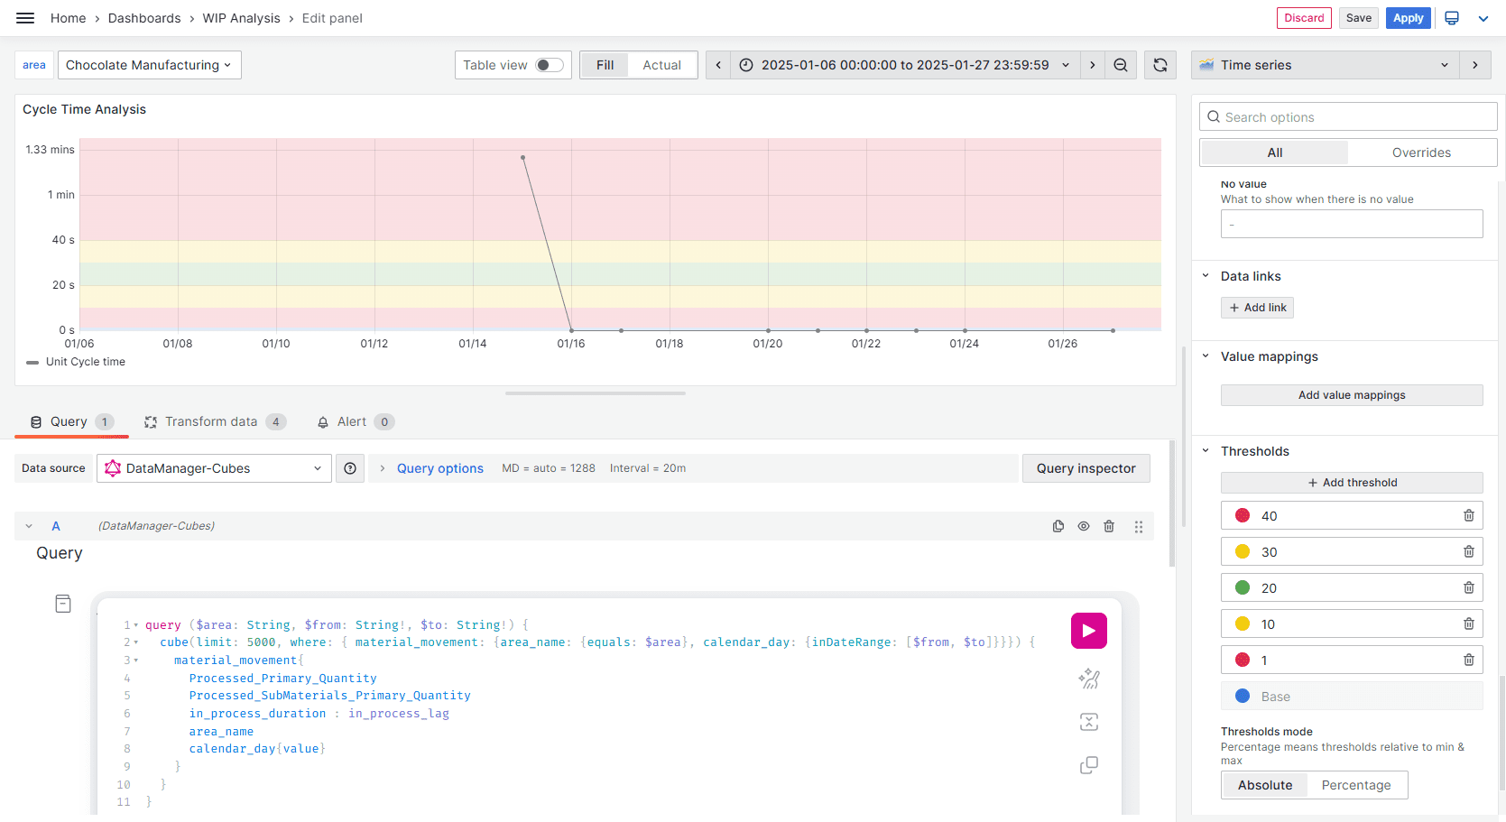
Task: Enable the Table view switch
Action: pos(549,65)
